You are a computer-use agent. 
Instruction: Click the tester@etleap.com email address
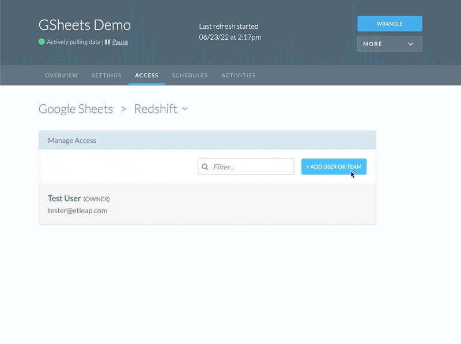click(77, 211)
